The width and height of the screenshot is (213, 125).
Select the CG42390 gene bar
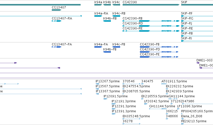coord(151,5)
